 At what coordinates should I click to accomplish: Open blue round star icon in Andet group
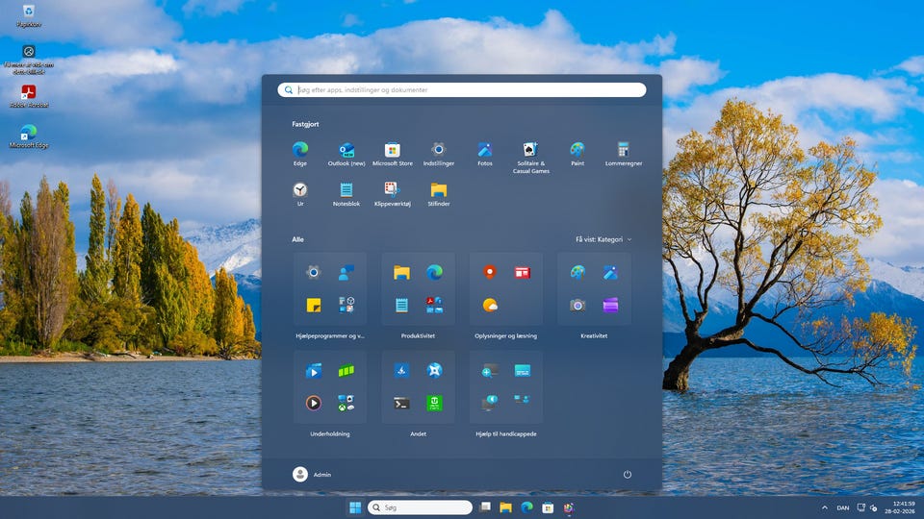coord(434,370)
